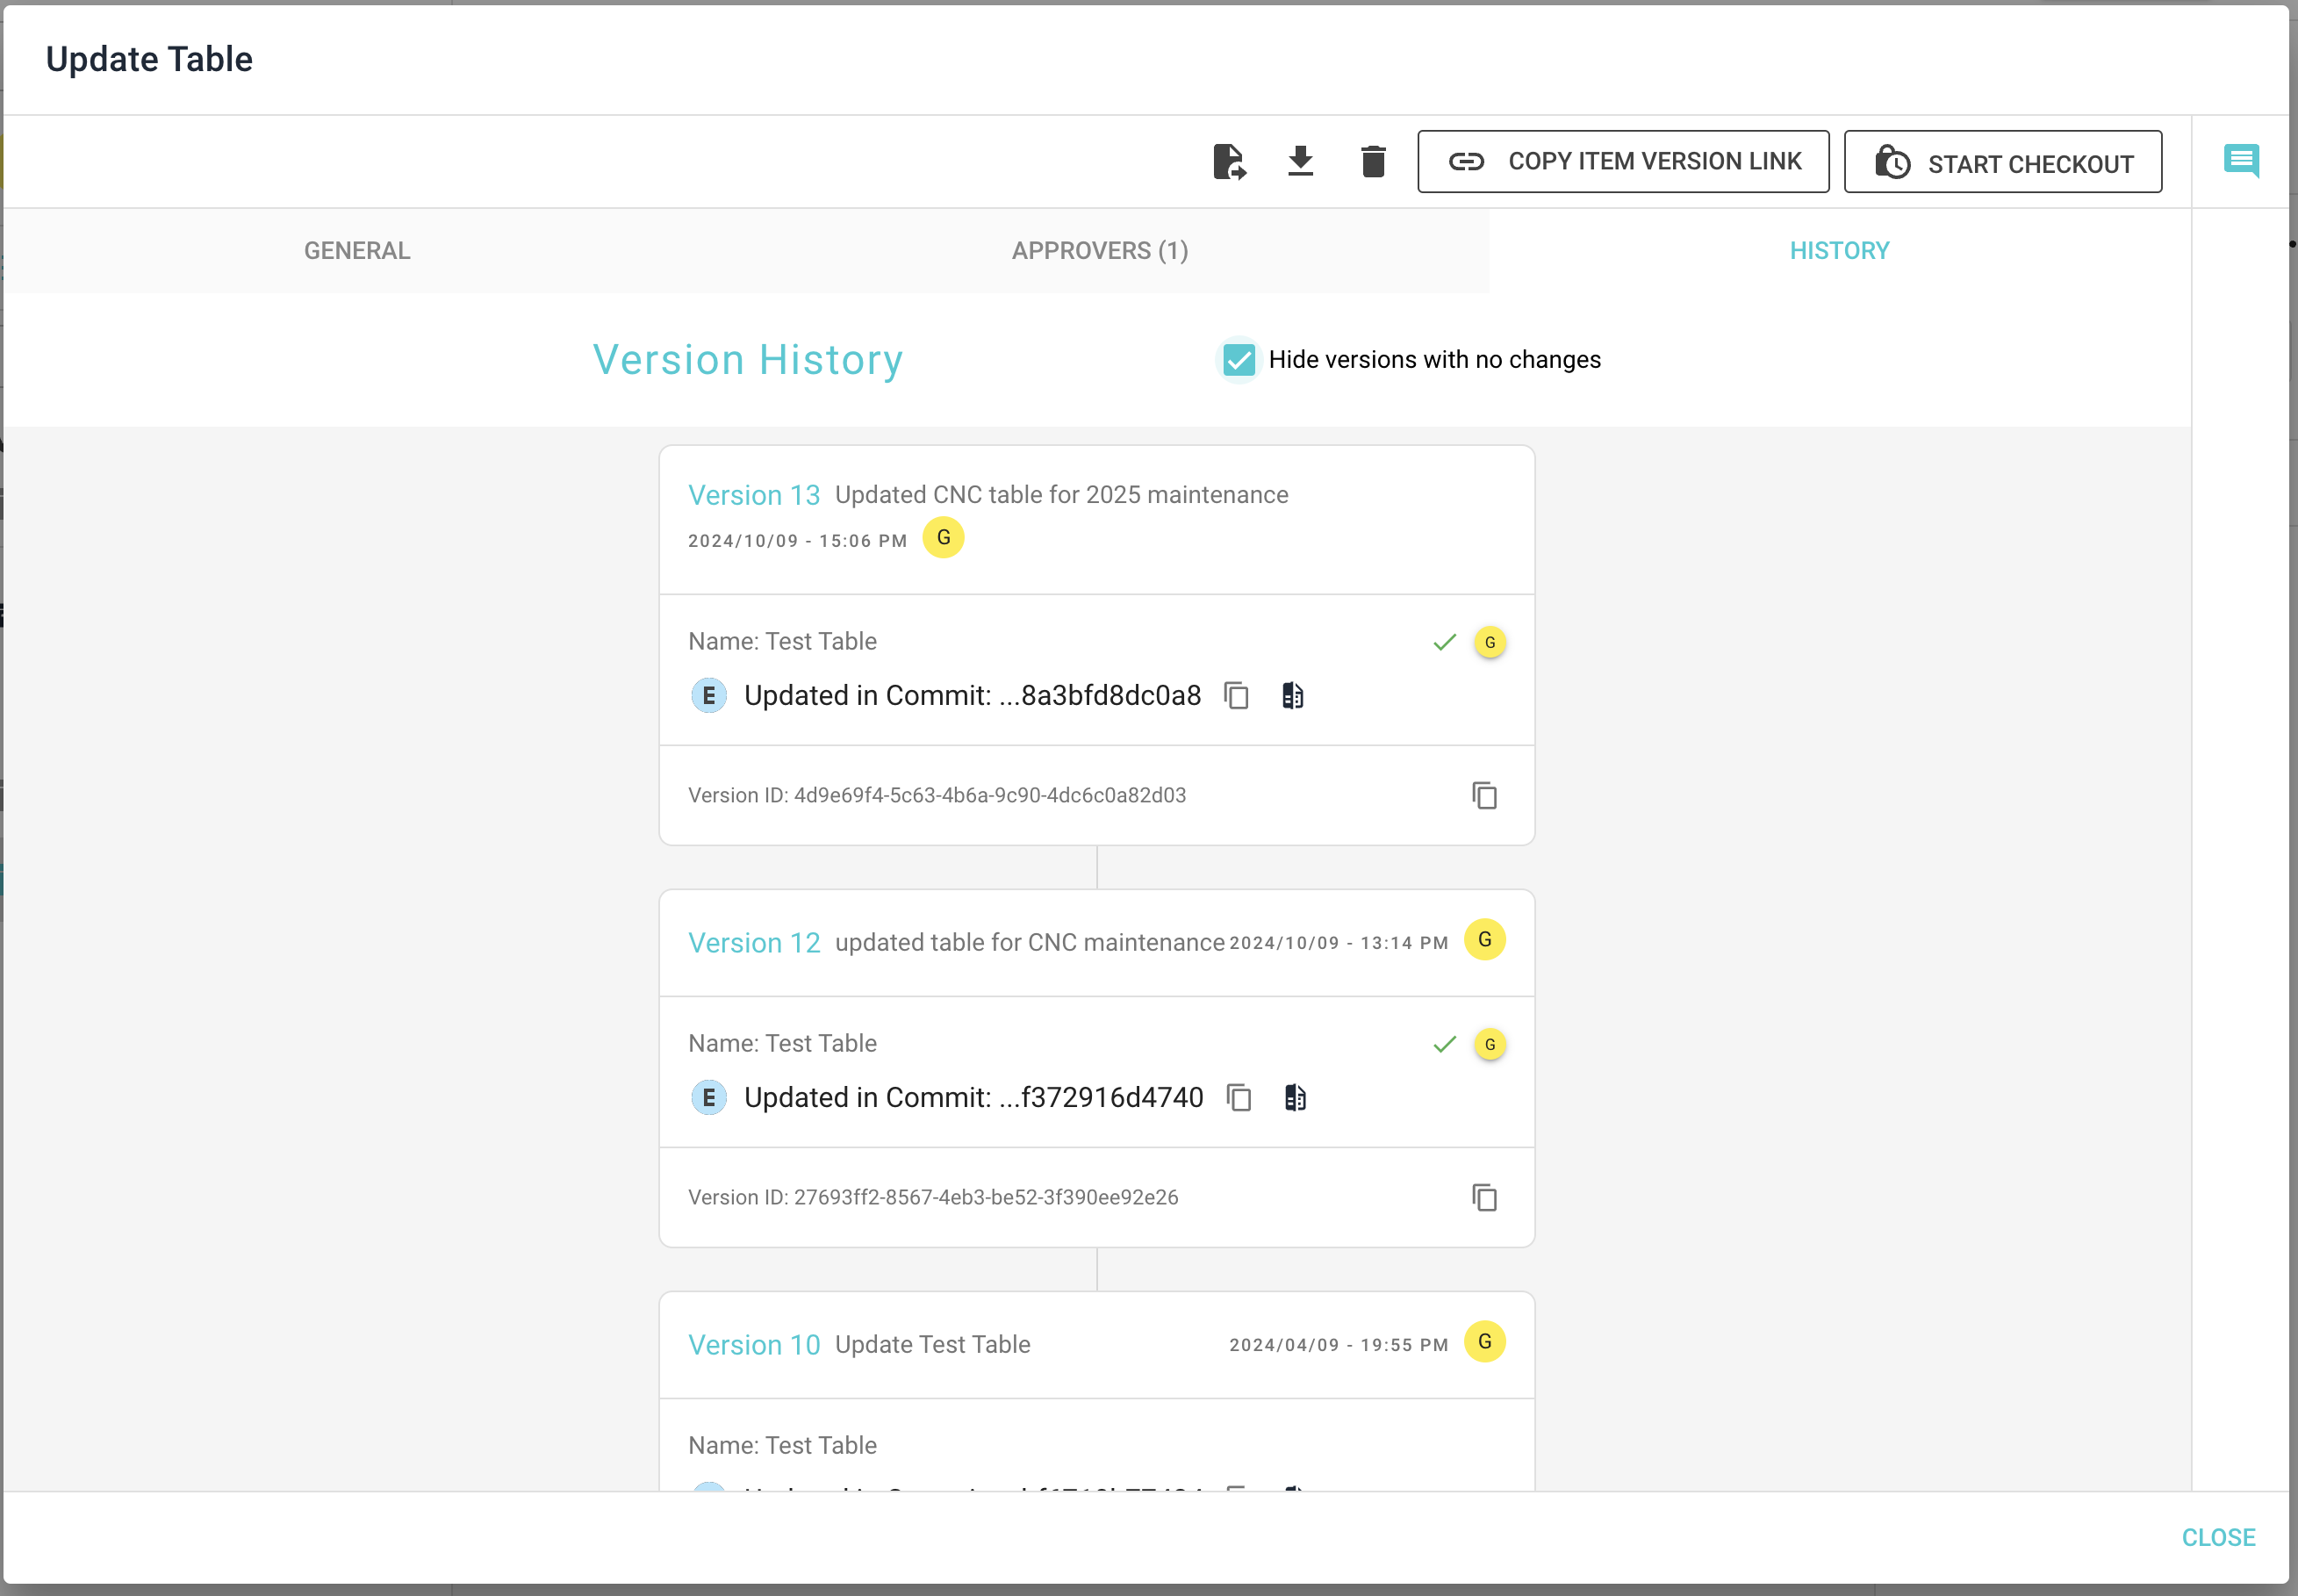2298x1596 pixels.
Task: Copy Version 13 version ID
Action: click(x=1484, y=796)
